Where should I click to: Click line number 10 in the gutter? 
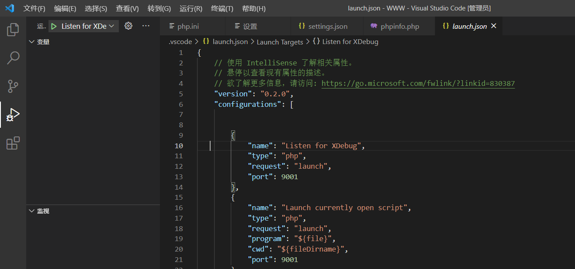[x=179, y=146]
